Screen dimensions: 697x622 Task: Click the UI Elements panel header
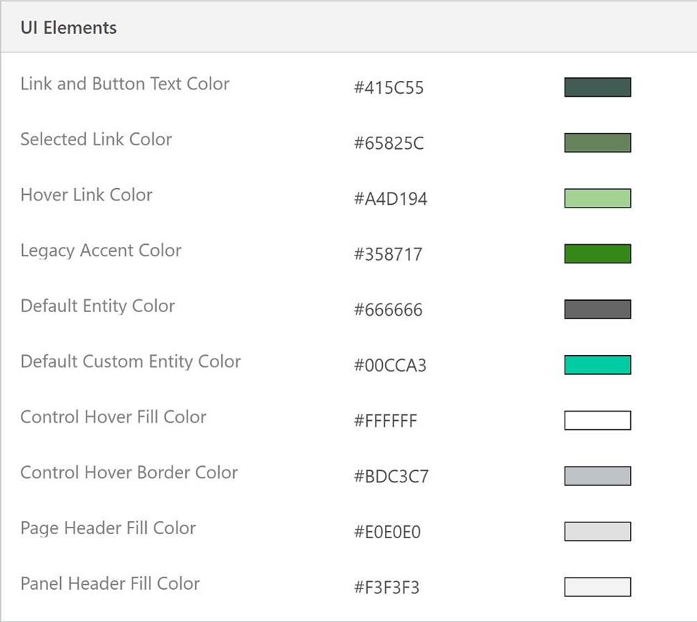[x=69, y=28]
